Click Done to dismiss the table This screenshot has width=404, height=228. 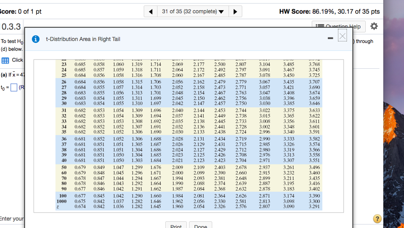pos(200,226)
